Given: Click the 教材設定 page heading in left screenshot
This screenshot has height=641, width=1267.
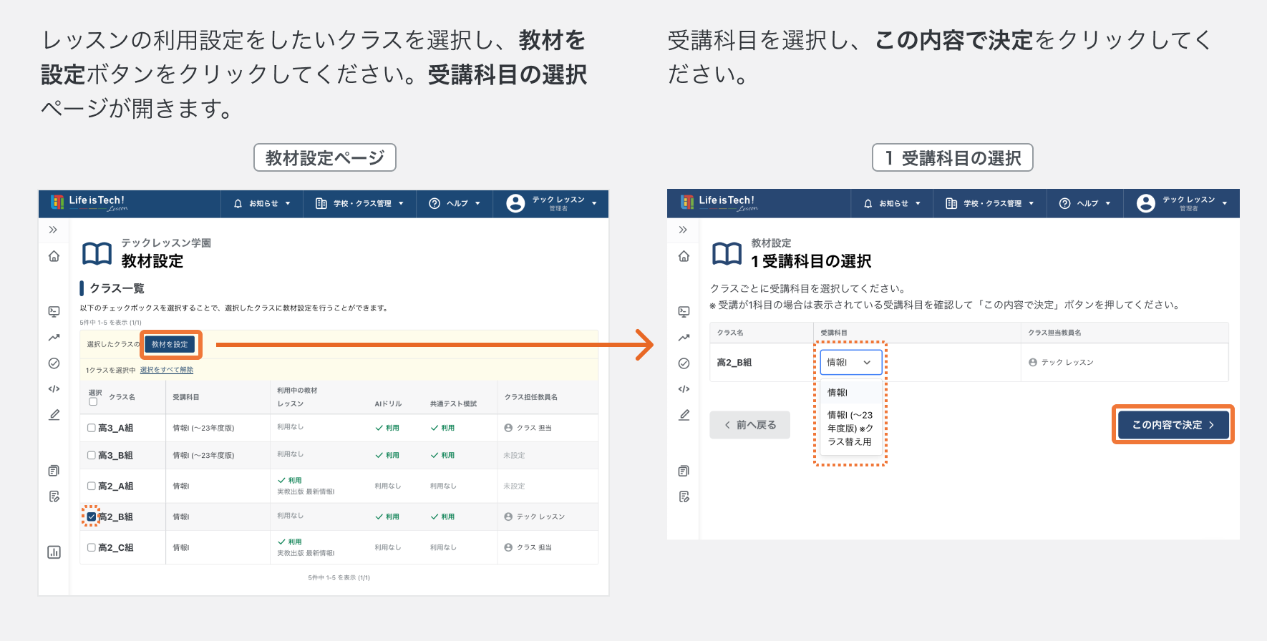Looking at the screenshot, I should click(x=152, y=261).
